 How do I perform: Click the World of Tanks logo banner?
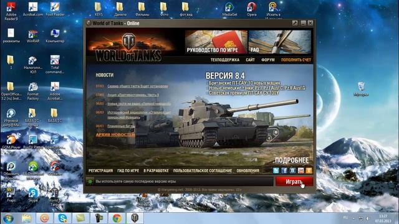click(x=128, y=47)
